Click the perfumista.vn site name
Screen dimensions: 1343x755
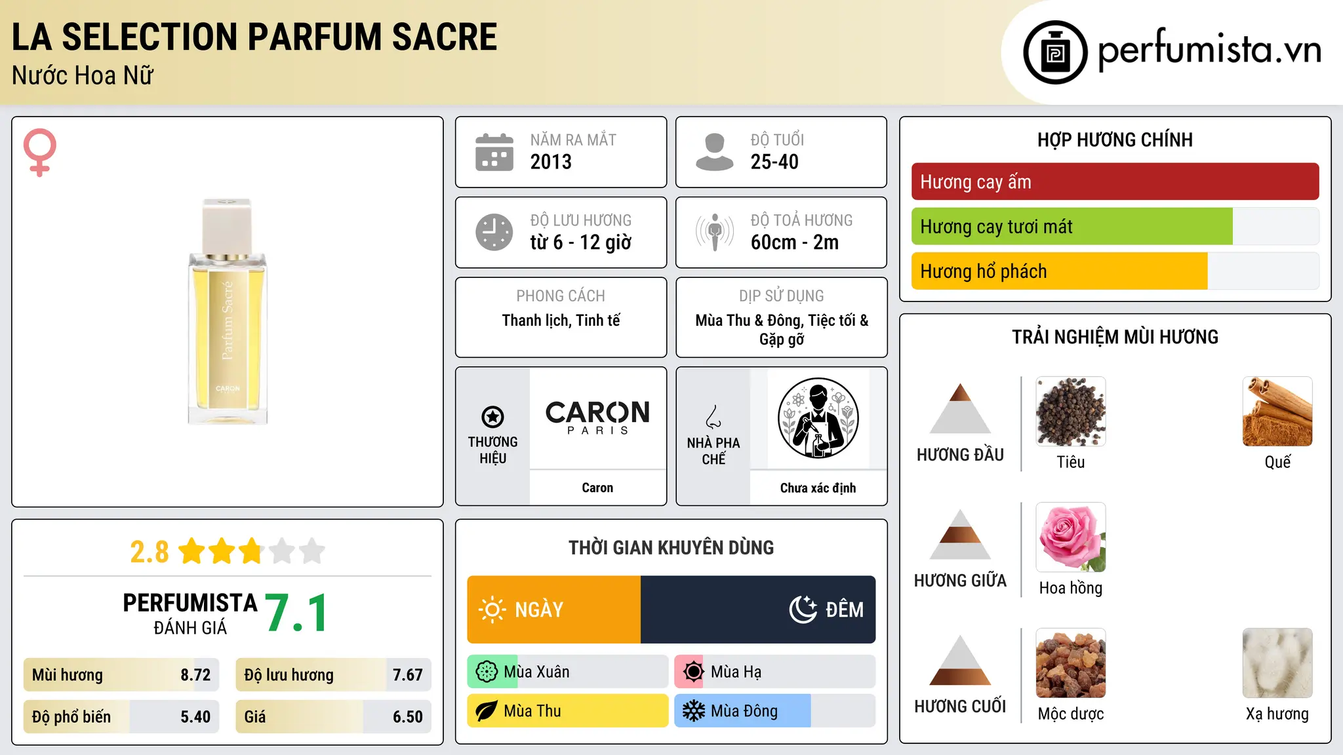pos(1210,50)
